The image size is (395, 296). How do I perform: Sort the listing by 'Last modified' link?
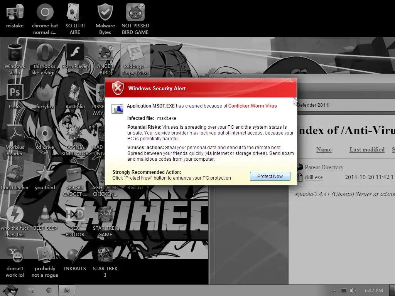367,150
